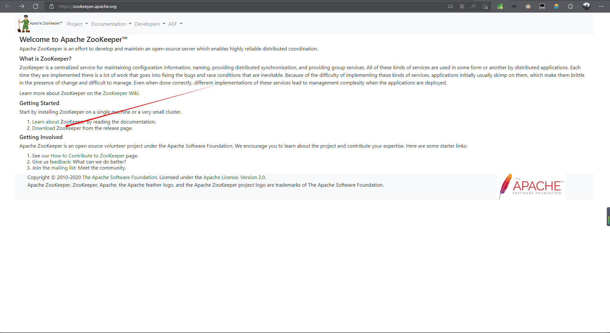Add this page to favorites with the star icon
The height and width of the screenshot is (333, 610).
click(485, 6)
